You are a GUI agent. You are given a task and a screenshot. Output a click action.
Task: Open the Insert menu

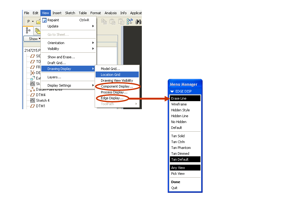57,13
